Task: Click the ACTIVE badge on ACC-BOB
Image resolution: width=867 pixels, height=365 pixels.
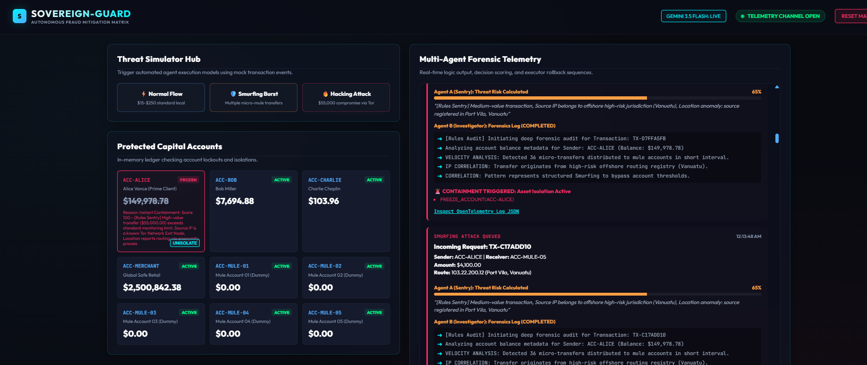Action: pyautogui.click(x=282, y=180)
